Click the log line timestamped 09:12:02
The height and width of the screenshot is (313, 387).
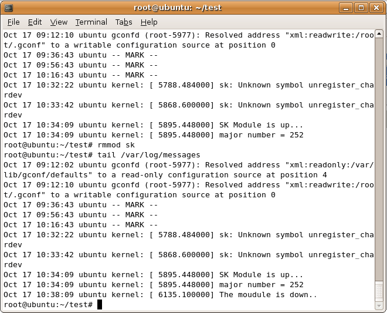tap(189, 165)
